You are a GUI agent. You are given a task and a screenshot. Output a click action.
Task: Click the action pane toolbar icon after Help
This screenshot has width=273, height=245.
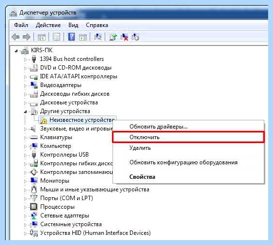[83, 37]
